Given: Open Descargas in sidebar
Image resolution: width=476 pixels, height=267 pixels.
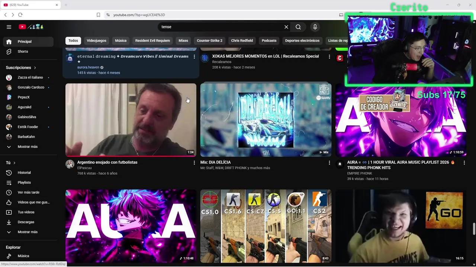Looking at the screenshot, I should [28, 222].
